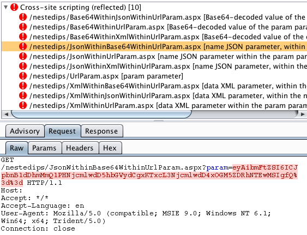This screenshot has height=235, width=307.
Task: Select the JsonWithinXmlWithinUrlParam.aspx issue
Action: coord(154,66)
